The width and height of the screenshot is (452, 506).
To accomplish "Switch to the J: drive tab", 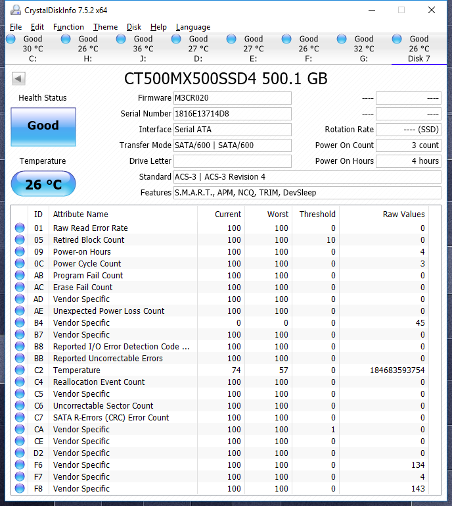I will pos(143,49).
